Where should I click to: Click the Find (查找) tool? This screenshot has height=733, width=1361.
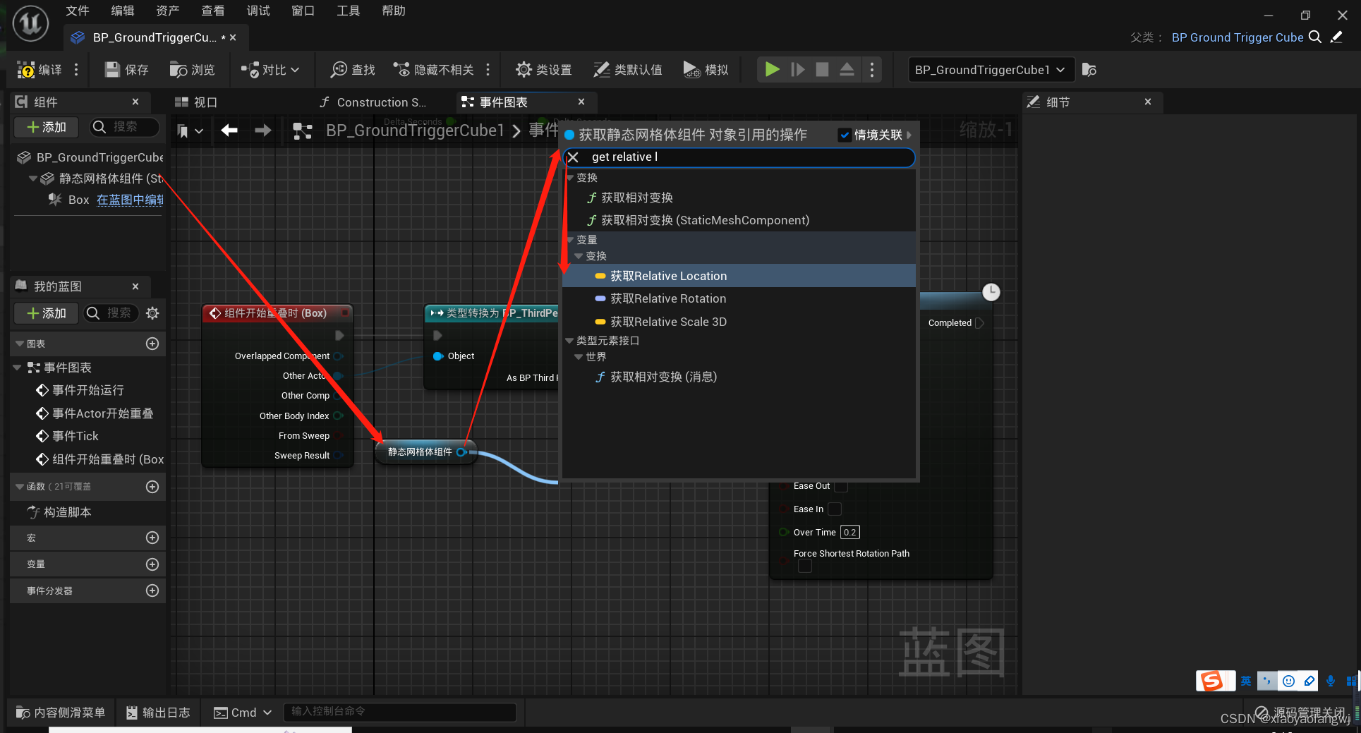(x=353, y=70)
